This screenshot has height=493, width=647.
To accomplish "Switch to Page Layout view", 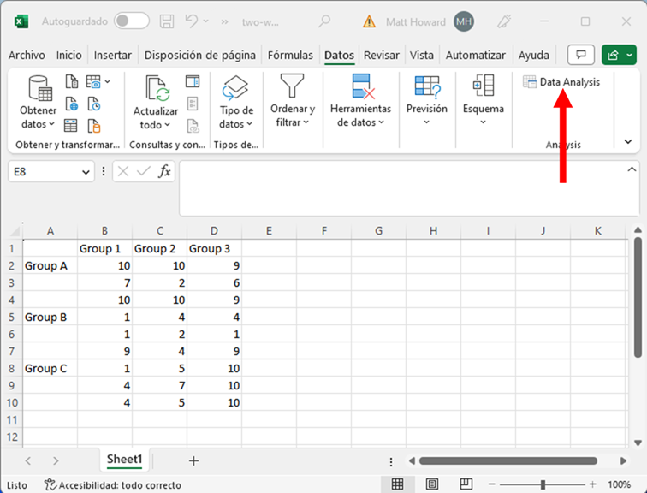I will pos(432,484).
